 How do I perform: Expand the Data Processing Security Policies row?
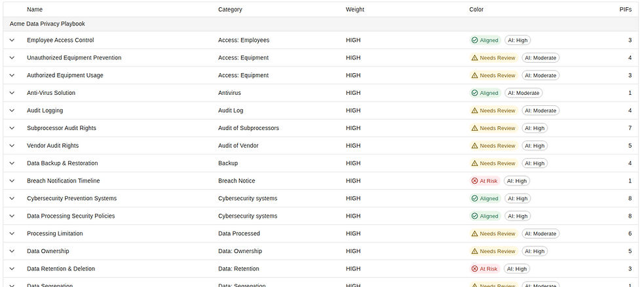tap(12, 216)
